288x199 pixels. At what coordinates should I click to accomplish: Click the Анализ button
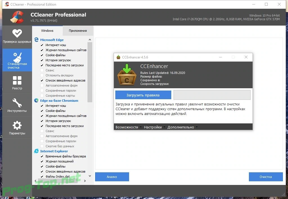pyautogui.click(x=112, y=177)
